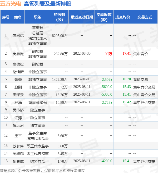Click the name 程涌
The width and height of the screenshot is (158, 173).
pos(18,102)
